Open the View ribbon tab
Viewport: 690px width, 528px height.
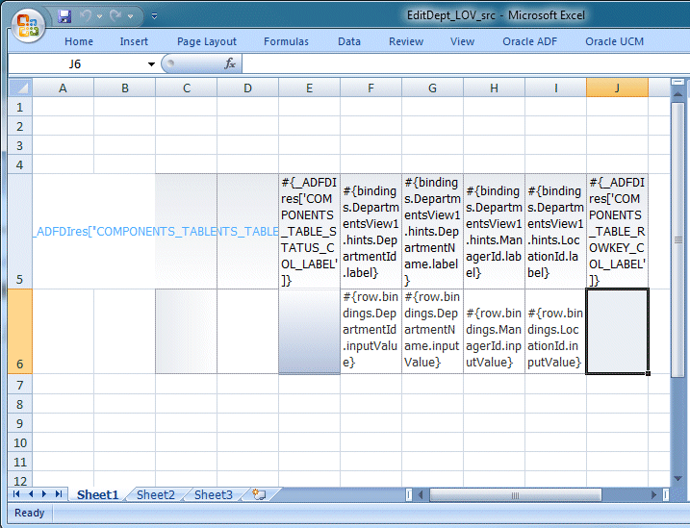(462, 41)
